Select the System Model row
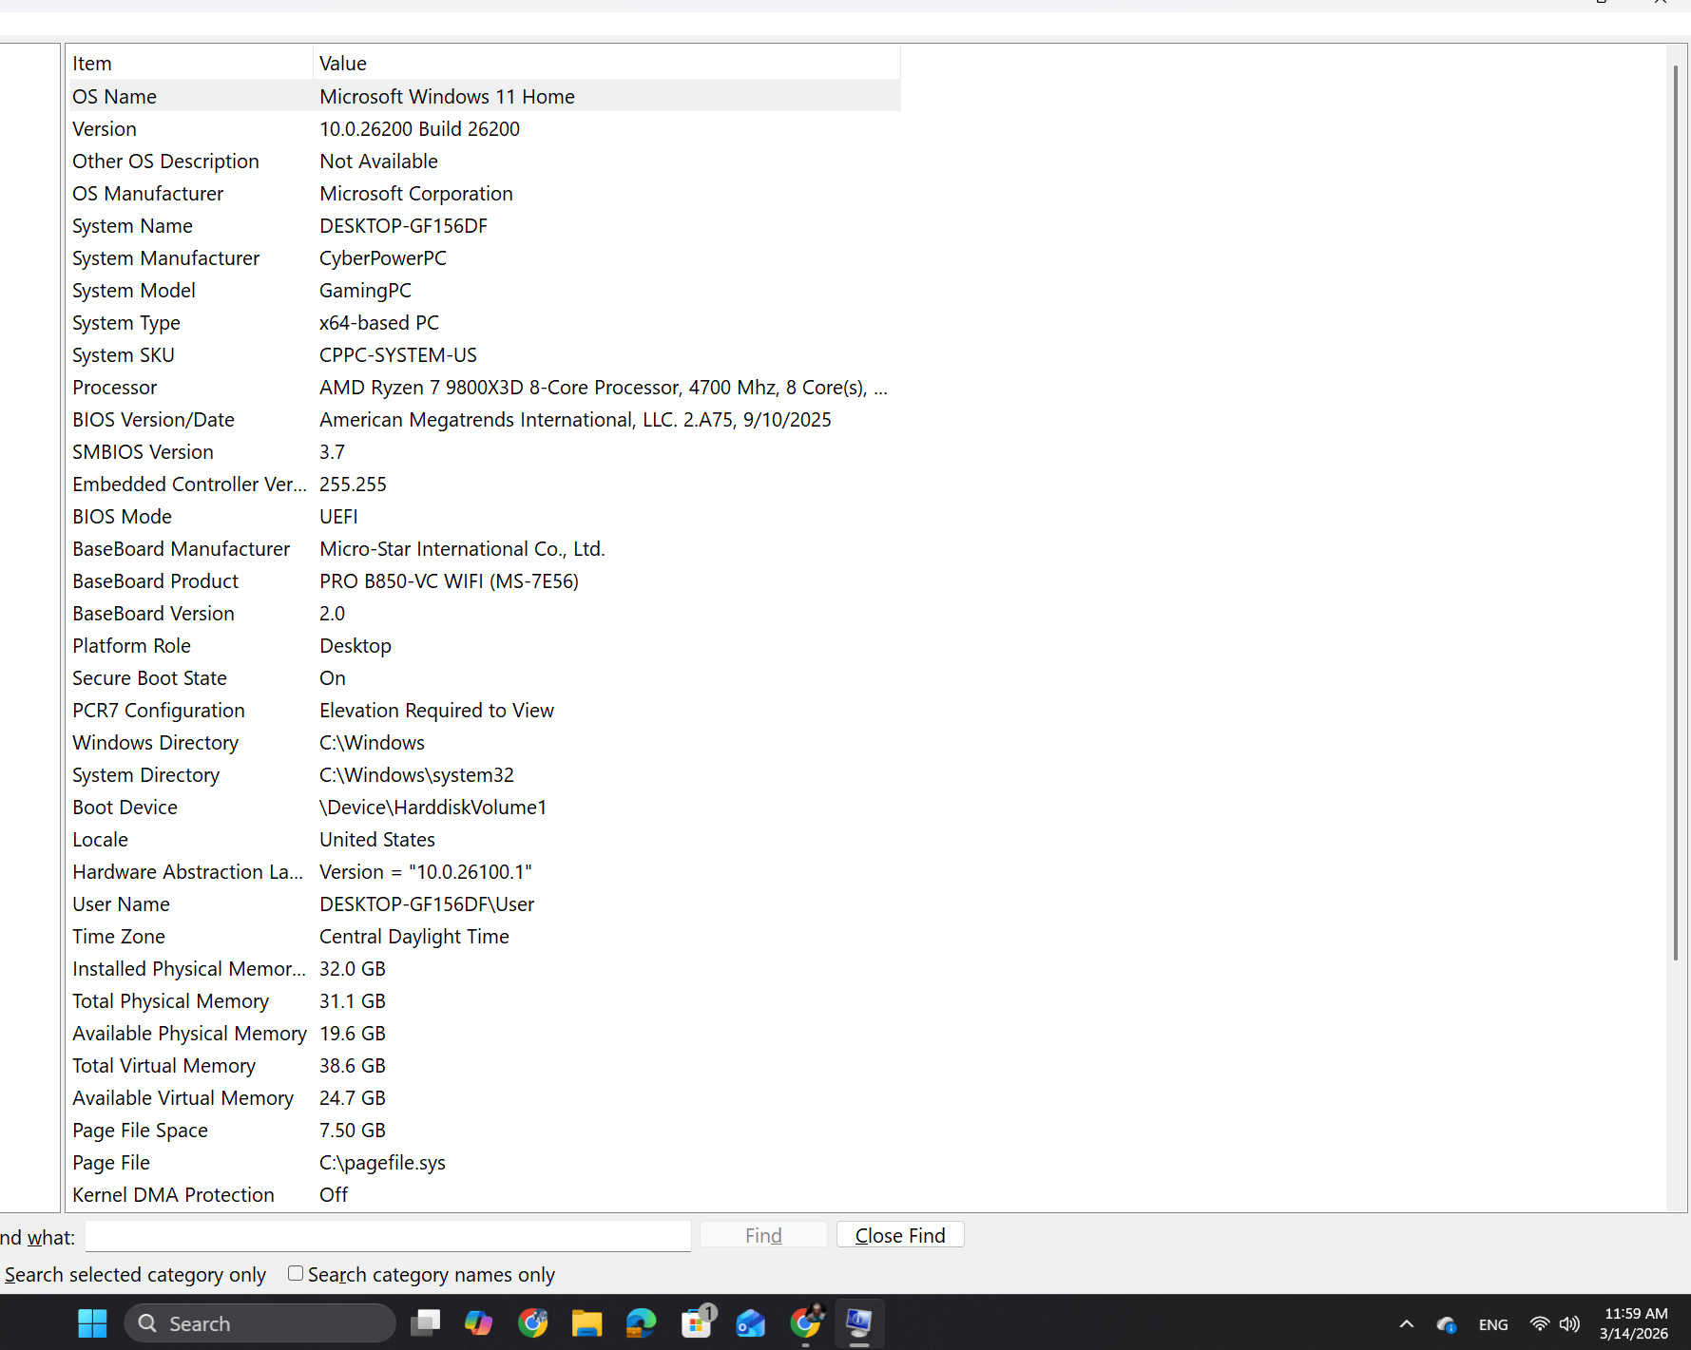 coord(485,290)
